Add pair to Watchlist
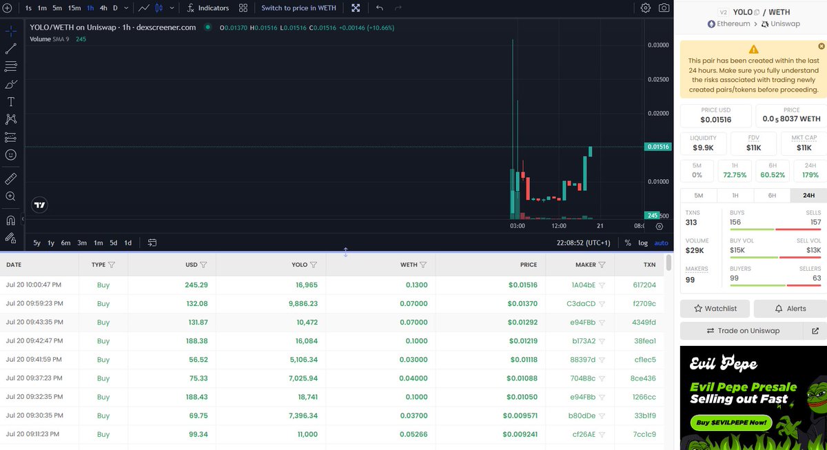This screenshot has width=827, height=450. (715, 308)
